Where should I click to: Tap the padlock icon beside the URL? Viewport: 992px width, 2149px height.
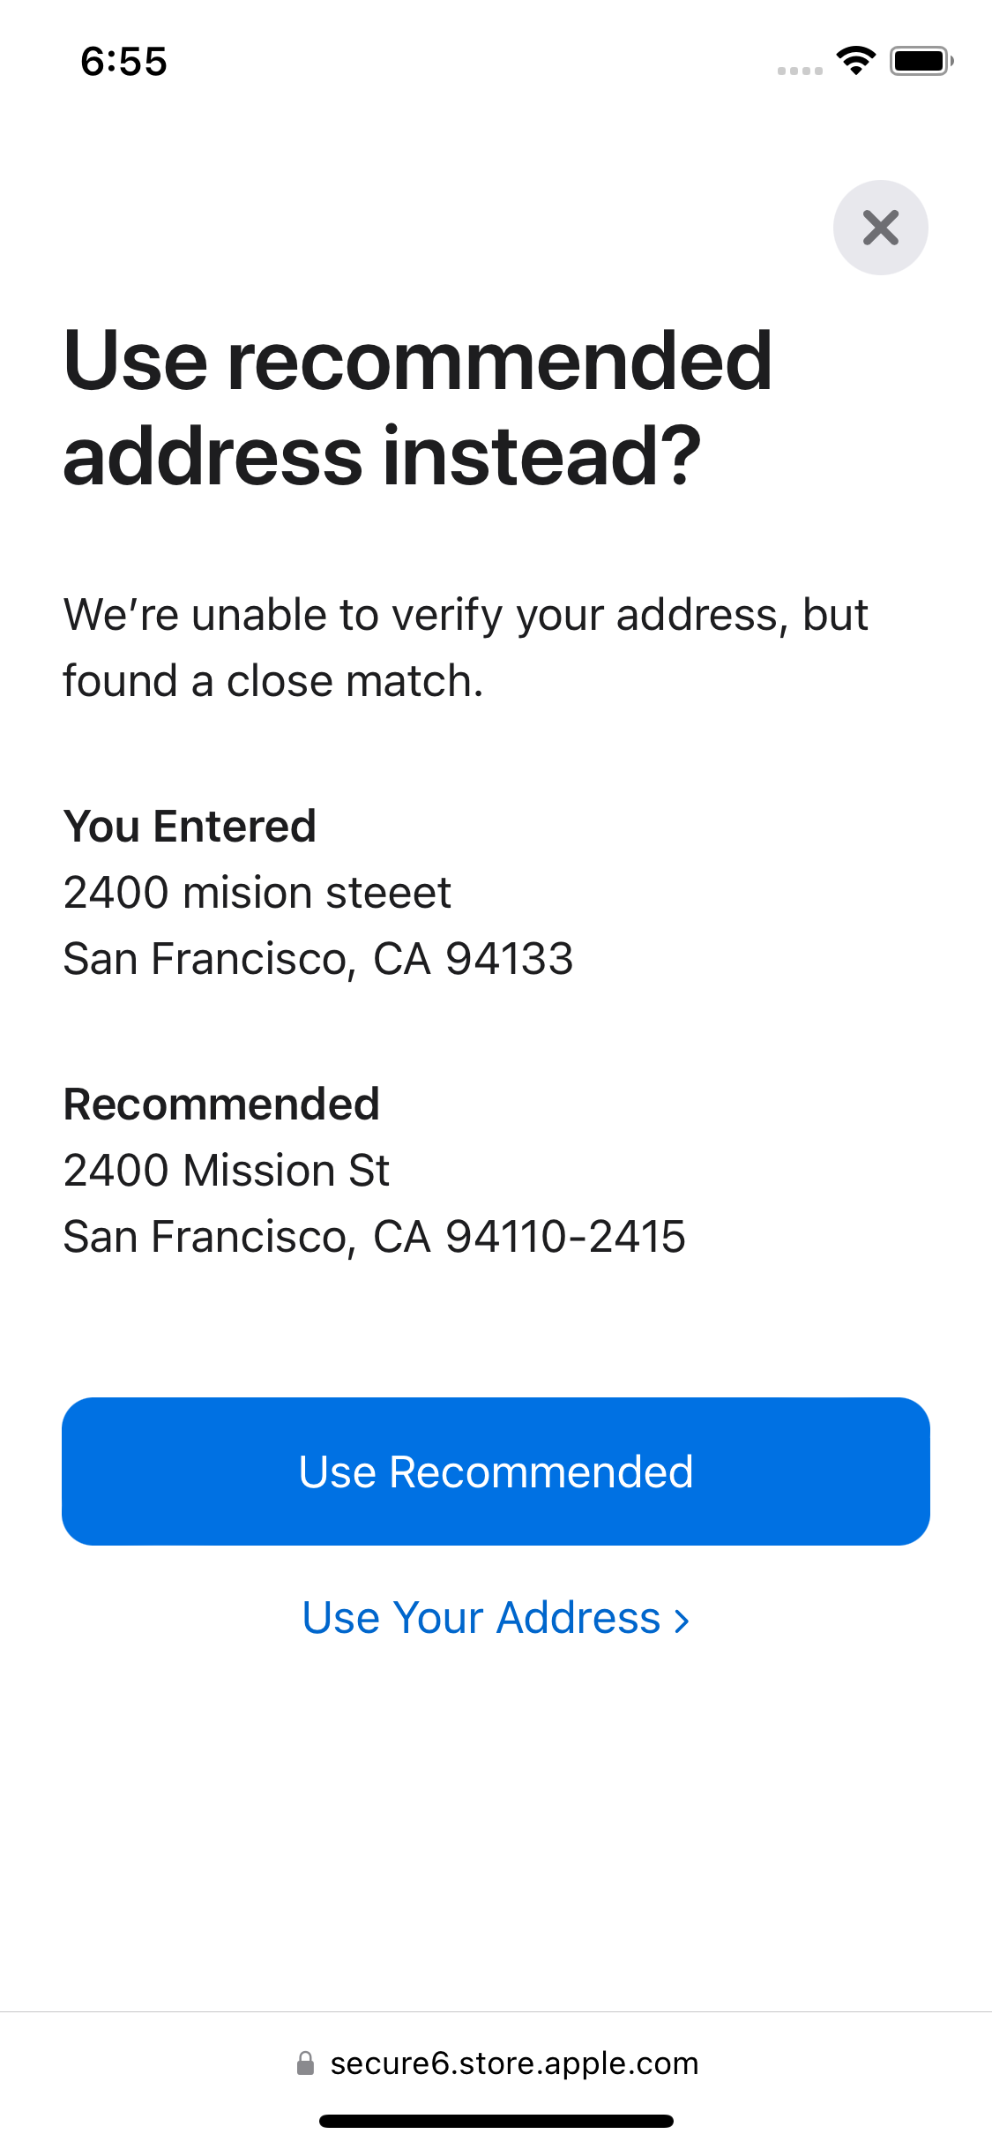(x=305, y=2063)
